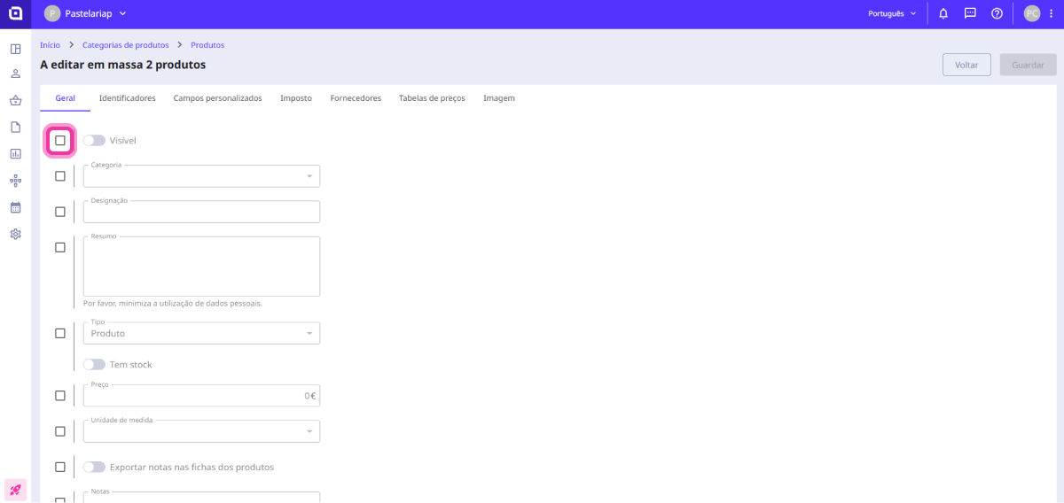Tick the checkbox beside Unidade de medida

point(60,431)
